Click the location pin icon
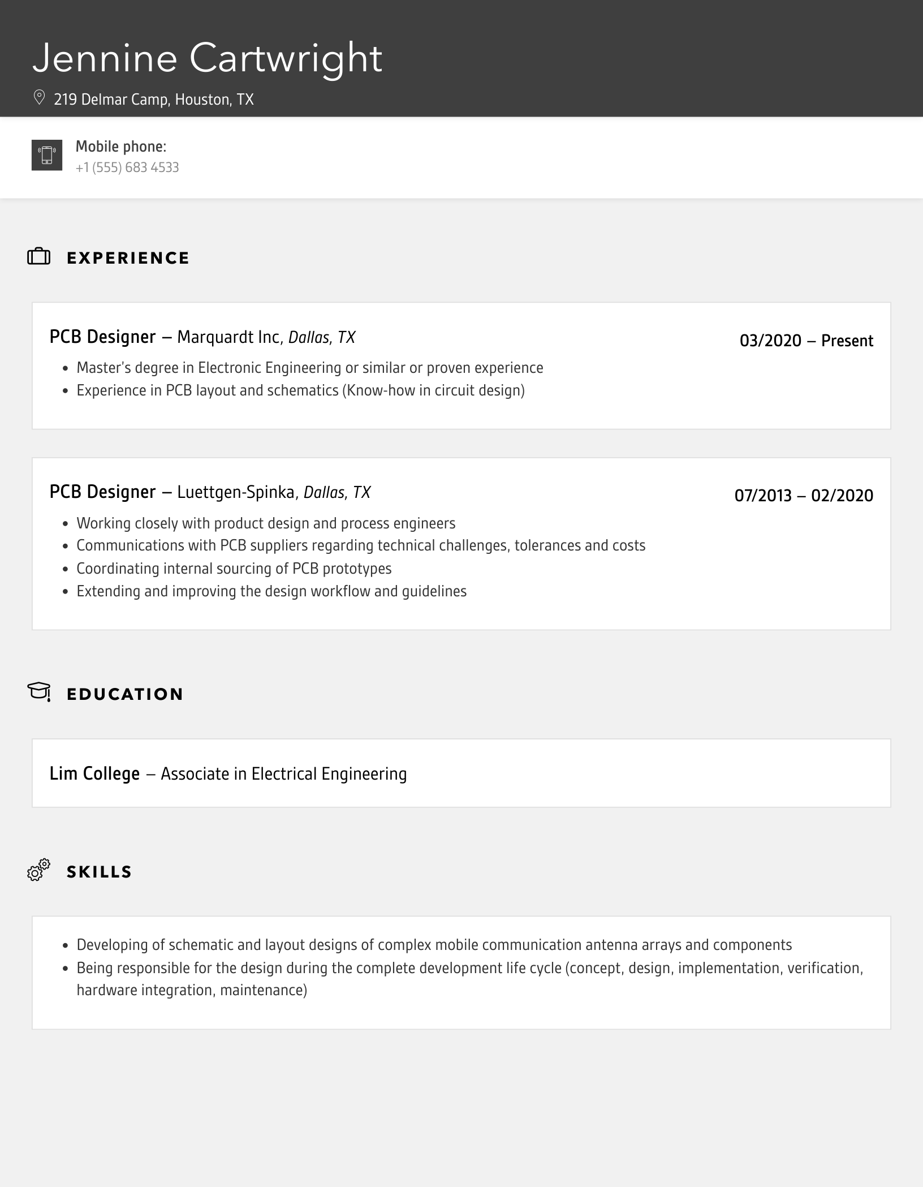 (x=39, y=98)
